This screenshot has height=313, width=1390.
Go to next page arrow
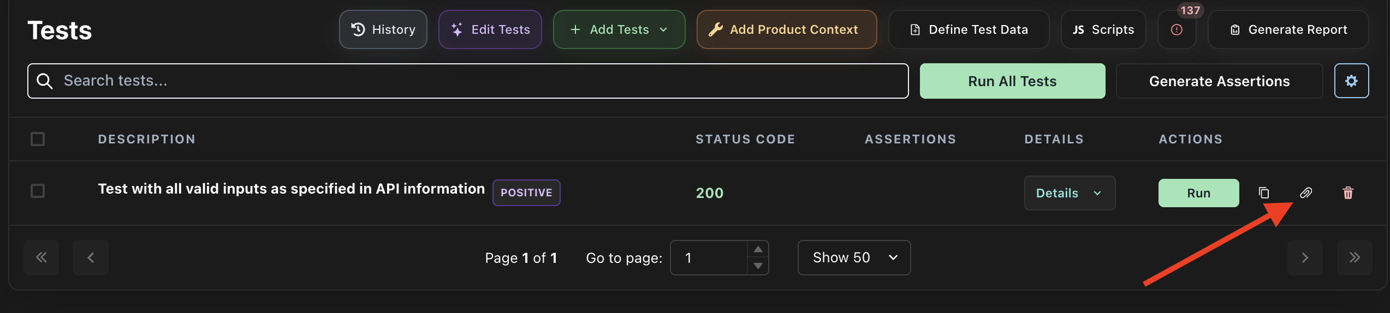point(1305,257)
